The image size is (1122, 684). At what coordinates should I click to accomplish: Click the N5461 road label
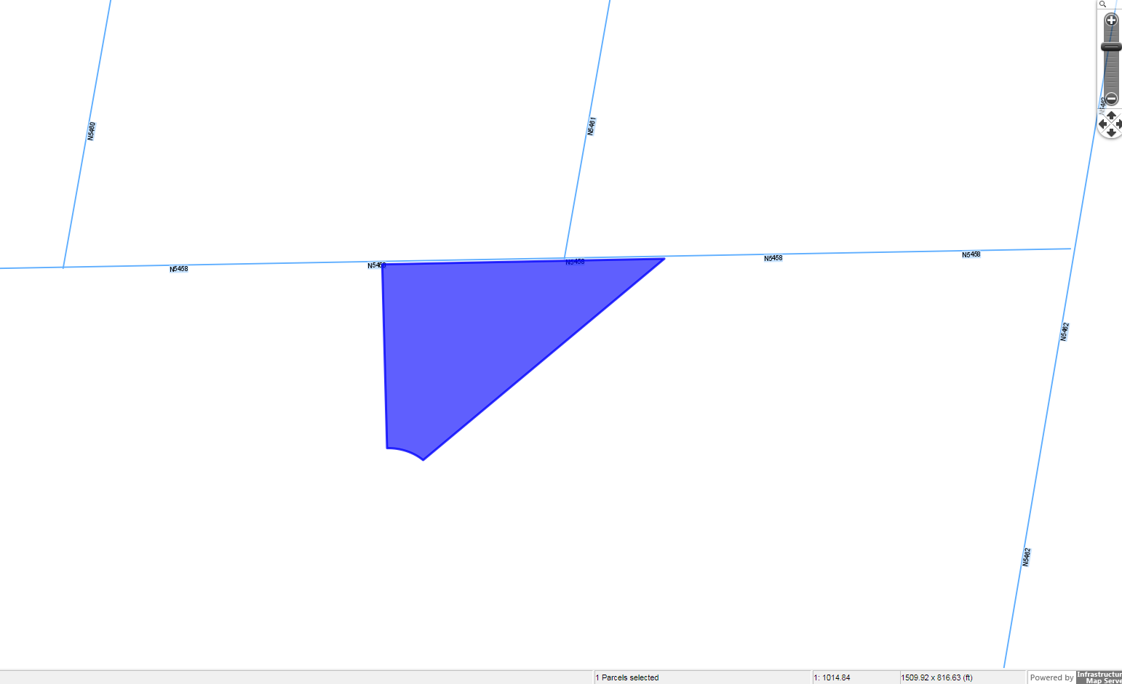[x=592, y=126]
